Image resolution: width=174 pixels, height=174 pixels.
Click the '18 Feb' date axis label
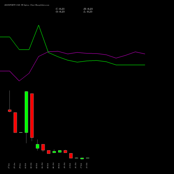pyautogui.click(x=87, y=166)
